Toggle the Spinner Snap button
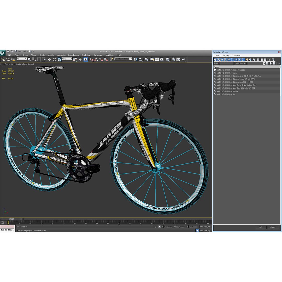 106,59
